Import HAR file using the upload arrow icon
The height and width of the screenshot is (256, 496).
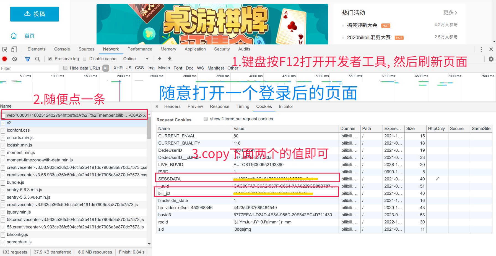click(160, 58)
